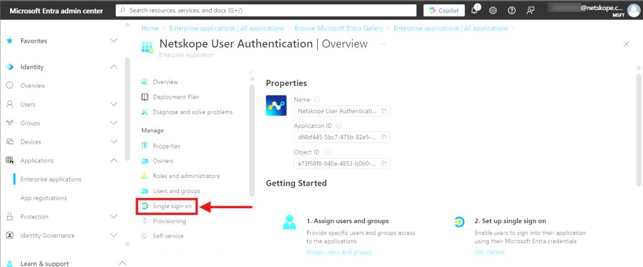Image resolution: width=643 pixels, height=267 pixels.
Task: Collapse the Applications section chevron
Action: coord(114,160)
